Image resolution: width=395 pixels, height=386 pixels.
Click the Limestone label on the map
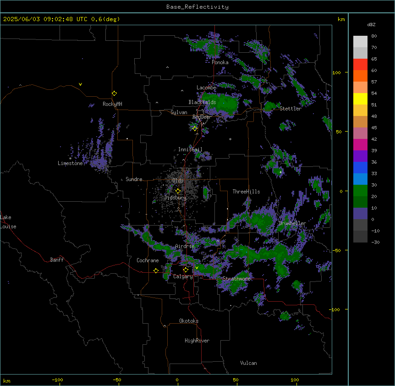70,163
